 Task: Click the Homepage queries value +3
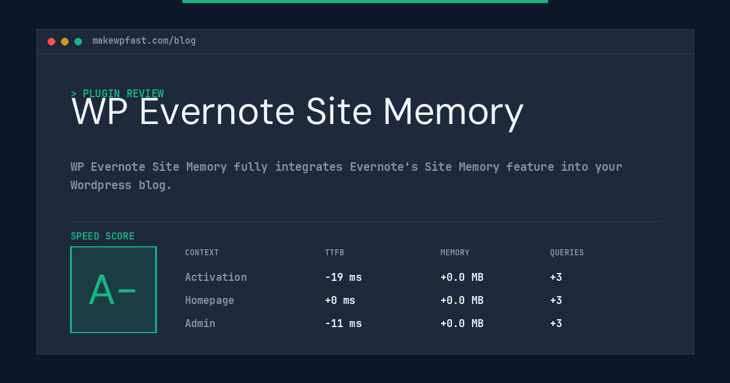(556, 300)
